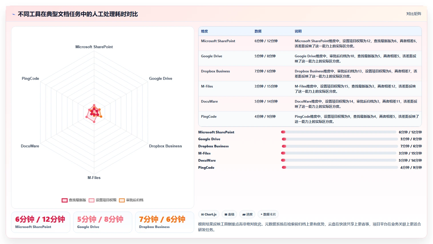Click the Microsoft SharePoint radar axis label
The height and width of the screenshot is (244, 433).
click(94, 47)
